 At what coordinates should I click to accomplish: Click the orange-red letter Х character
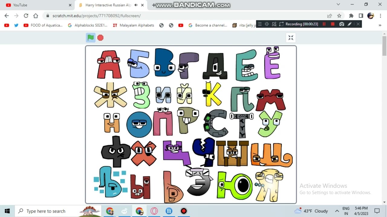144,153
